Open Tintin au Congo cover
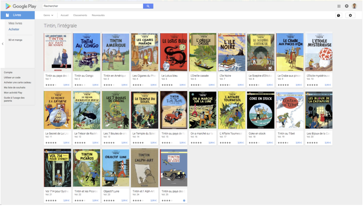 (86, 52)
